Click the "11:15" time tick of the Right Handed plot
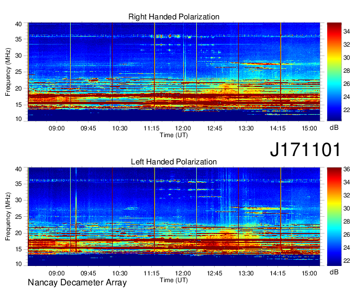 click(151, 128)
